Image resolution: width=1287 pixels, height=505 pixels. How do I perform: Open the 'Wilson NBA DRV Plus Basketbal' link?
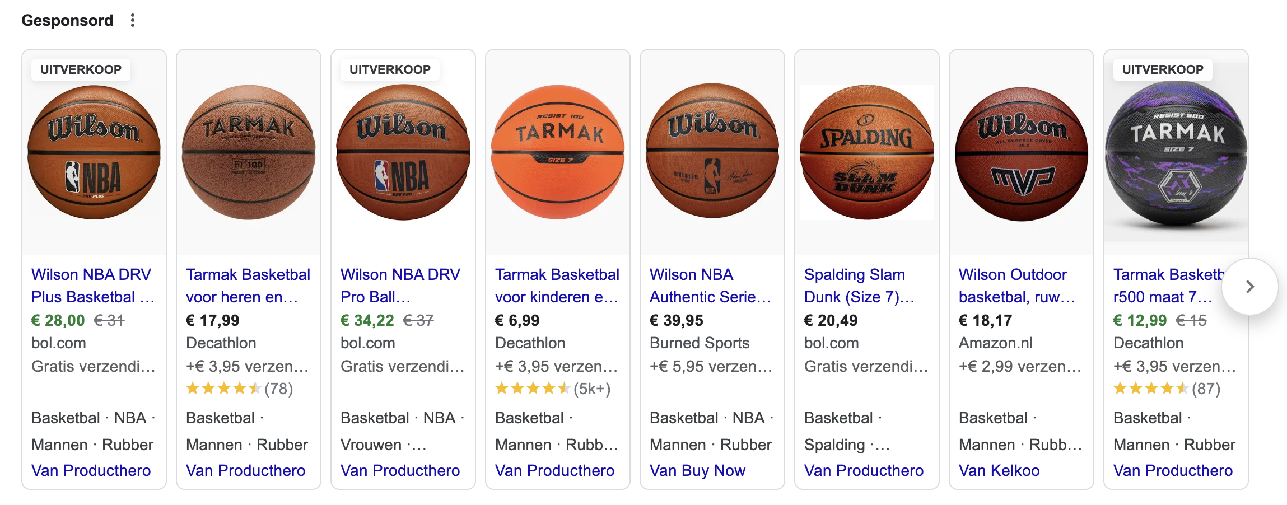(x=92, y=286)
